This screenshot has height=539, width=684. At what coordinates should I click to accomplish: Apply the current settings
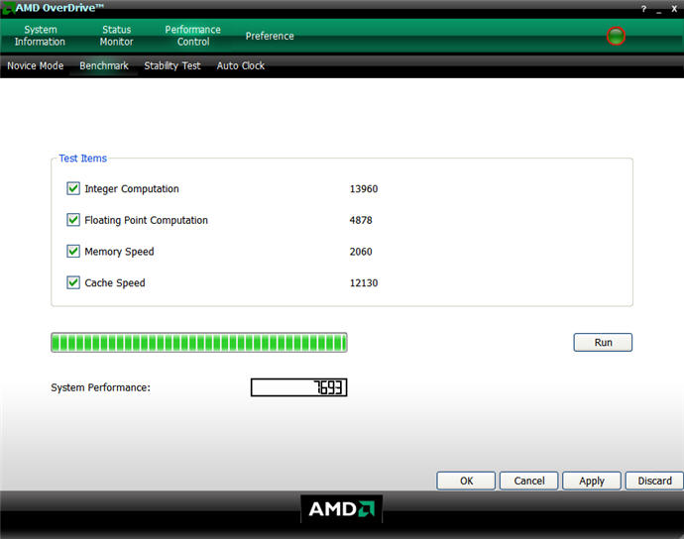pos(592,481)
